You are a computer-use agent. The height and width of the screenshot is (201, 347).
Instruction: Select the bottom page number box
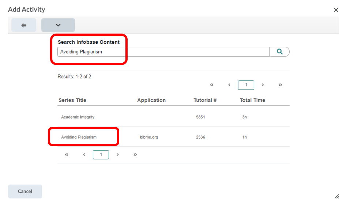(101, 155)
